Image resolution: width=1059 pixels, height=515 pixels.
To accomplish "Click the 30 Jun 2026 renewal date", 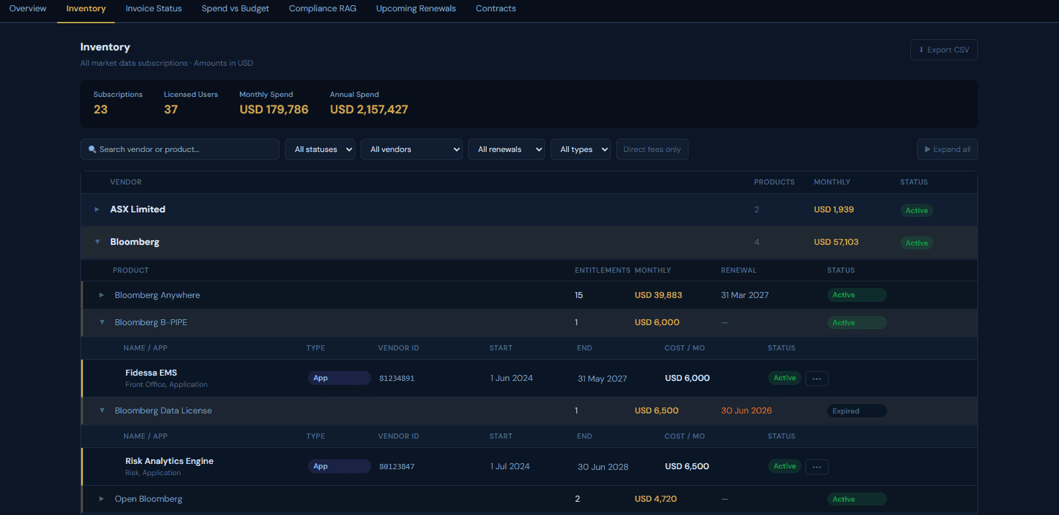I will click(746, 410).
